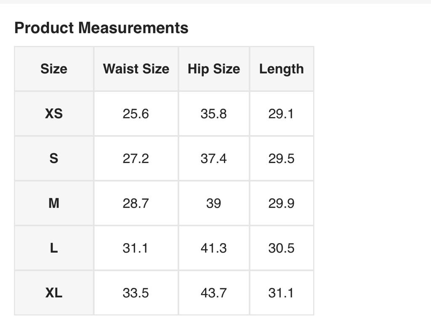Click the L size row label
Viewport: 431px width, 320px height.
coord(54,248)
